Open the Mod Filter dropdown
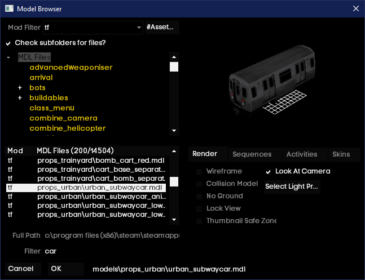The height and width of the screenshot is (280, 365). 139,28
